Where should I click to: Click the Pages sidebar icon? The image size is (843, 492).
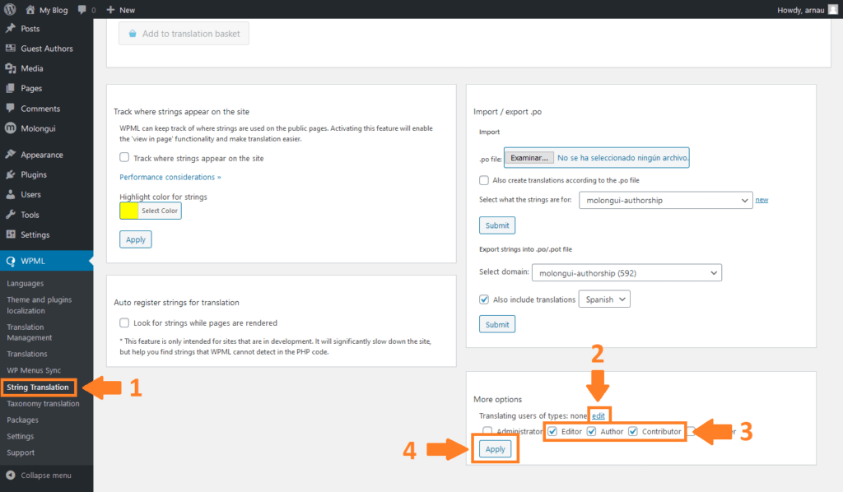click(10, 88)
